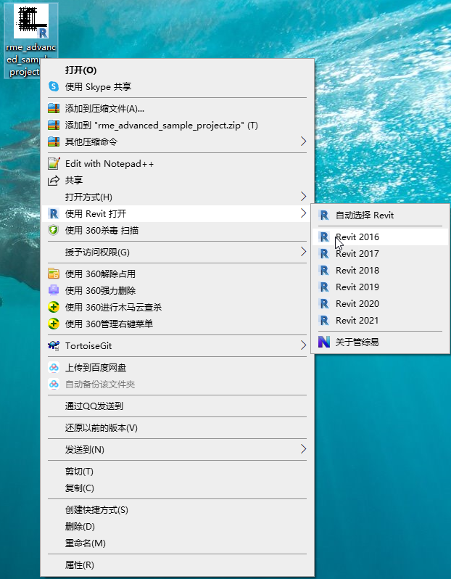The height and width of the screenshot is (579, 451).
Task: Click Revit icon beside Revit 2018
Action: point(324,271)
